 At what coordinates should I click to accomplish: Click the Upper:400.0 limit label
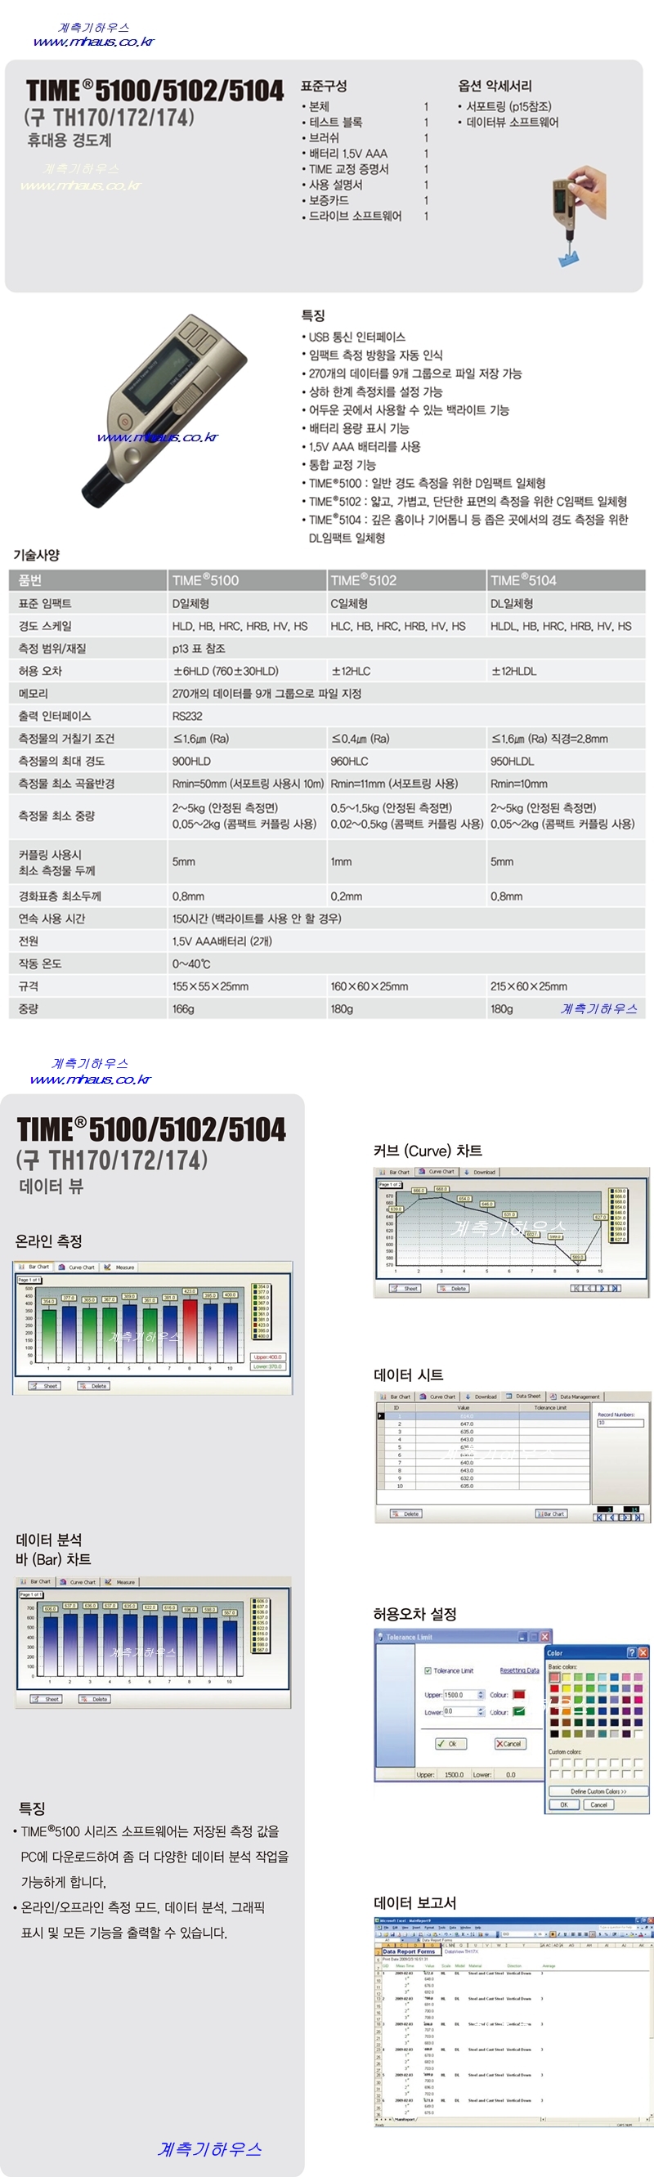coord(268,1357)
